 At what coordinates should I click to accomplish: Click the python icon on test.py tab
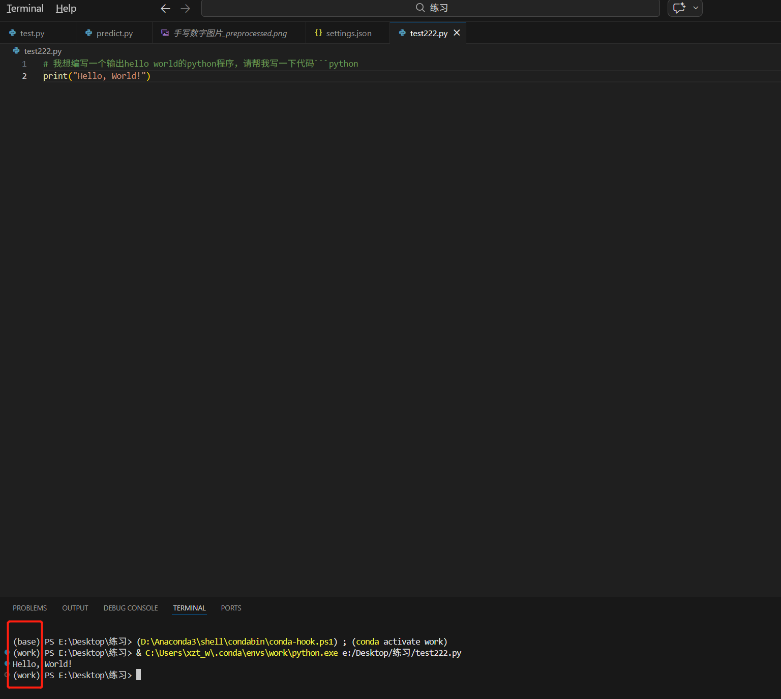pyautogui.click(x=13, y=33)
